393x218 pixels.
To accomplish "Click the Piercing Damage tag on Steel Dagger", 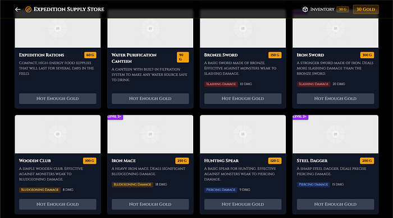I will (x=313, y=184).
